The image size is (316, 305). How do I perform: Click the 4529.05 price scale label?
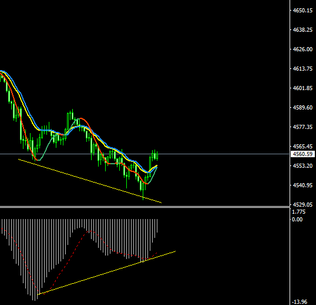point(302,205)
